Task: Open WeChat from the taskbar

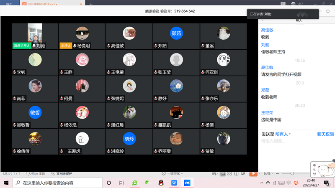Action: point(148,183)
